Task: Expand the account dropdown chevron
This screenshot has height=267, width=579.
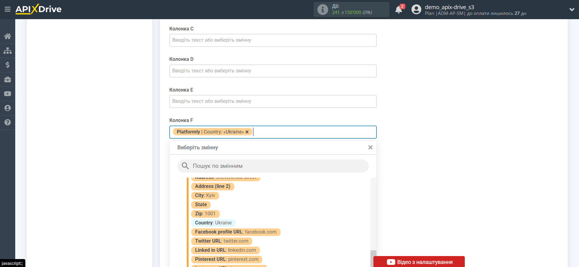Action: [572, 9]
